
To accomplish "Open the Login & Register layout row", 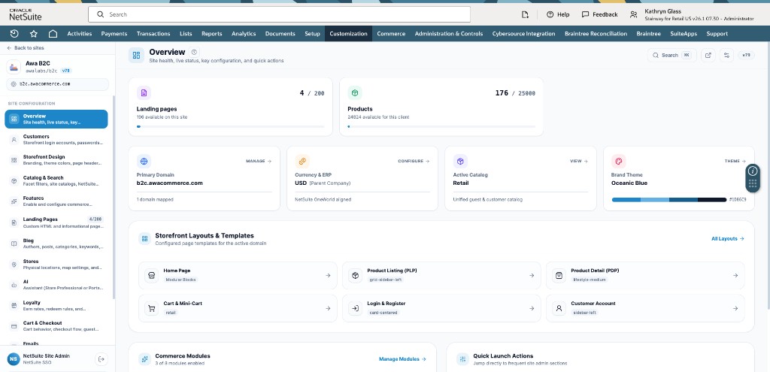I will pos(441,308).
